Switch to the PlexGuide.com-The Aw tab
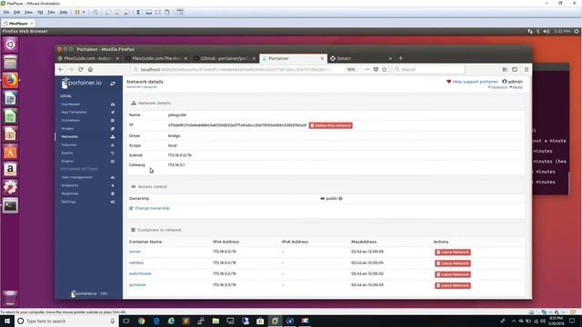The image size is (582, 327). coord(156,58)
